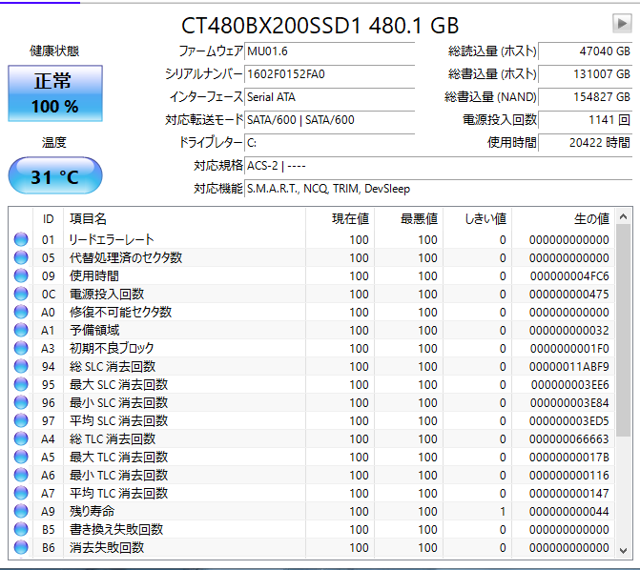This screenshot has width=640, height=570.
Task: Click the NAND writes value 154827 GB
Action: pyautogui.click(x=585, y=97)
